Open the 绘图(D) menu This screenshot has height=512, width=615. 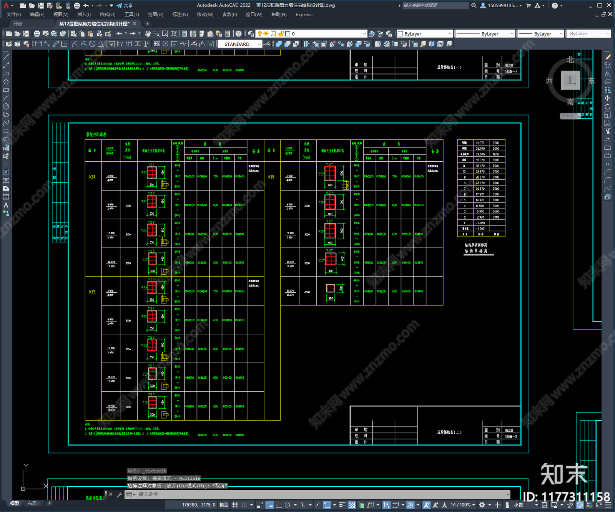click(x=155, y=15)
